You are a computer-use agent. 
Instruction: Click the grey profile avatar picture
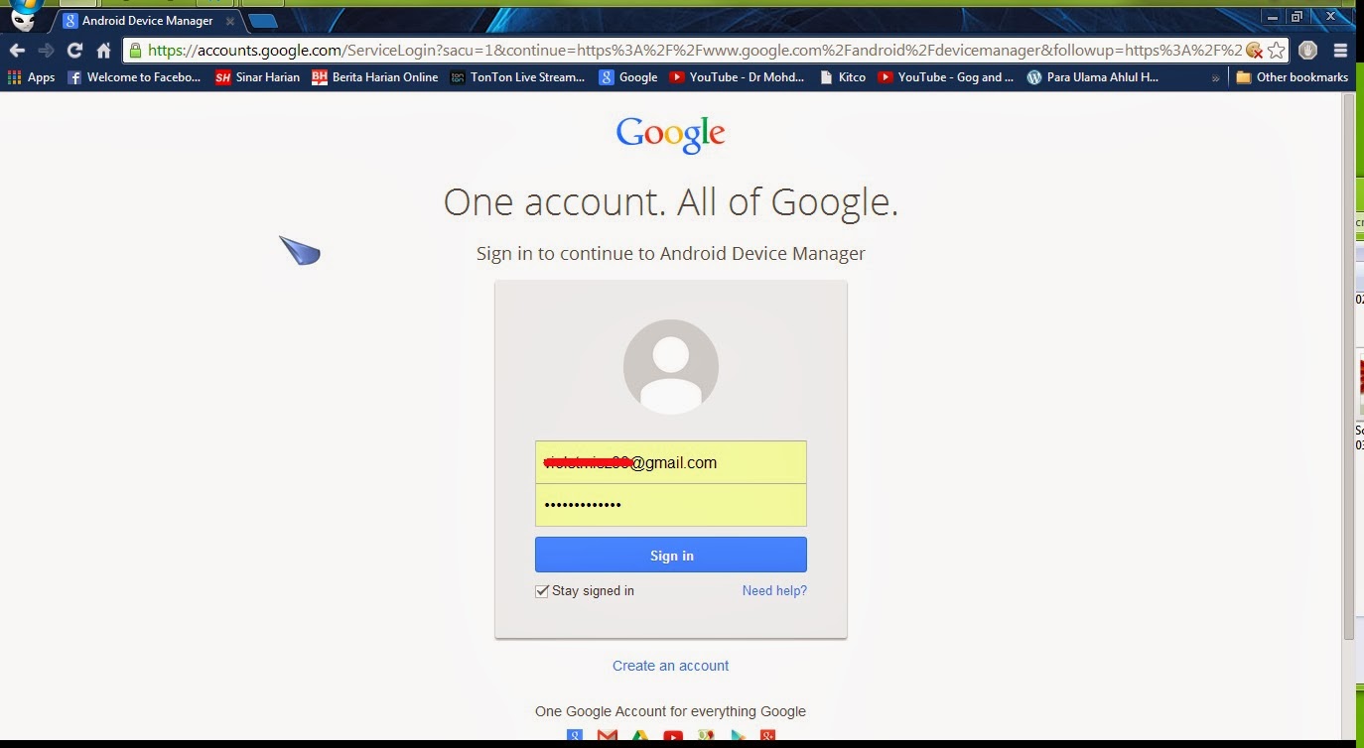pyautogui.click(x=671, y=366)
